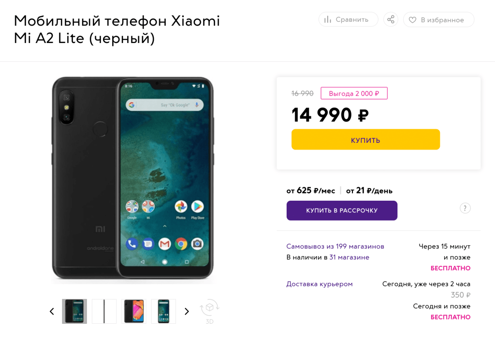Show next thumbnails with right arrow
Screen dimensions: 495x345
pos(187,312)
